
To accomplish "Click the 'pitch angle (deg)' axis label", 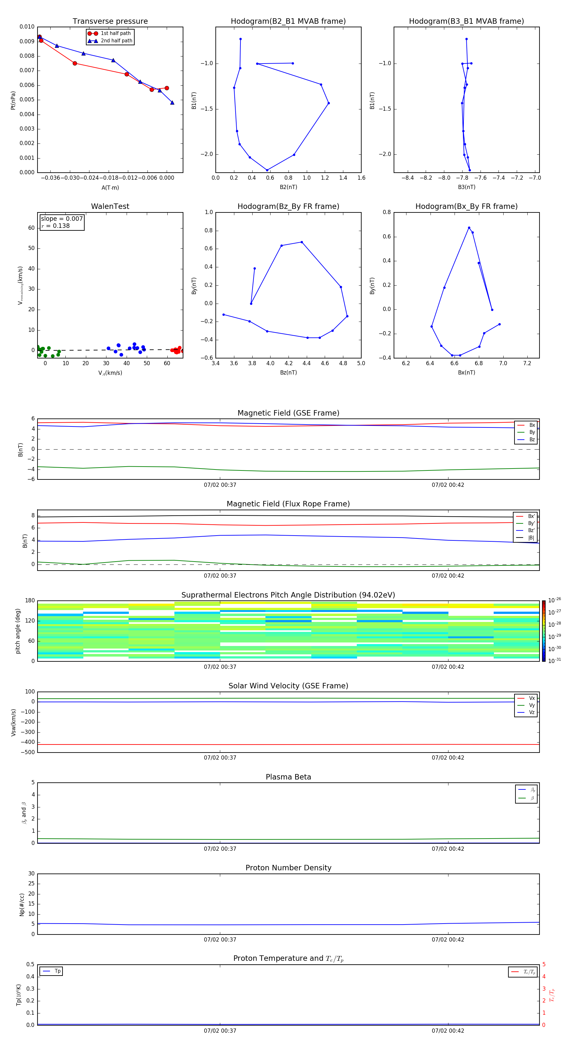I will coord(18,631).
